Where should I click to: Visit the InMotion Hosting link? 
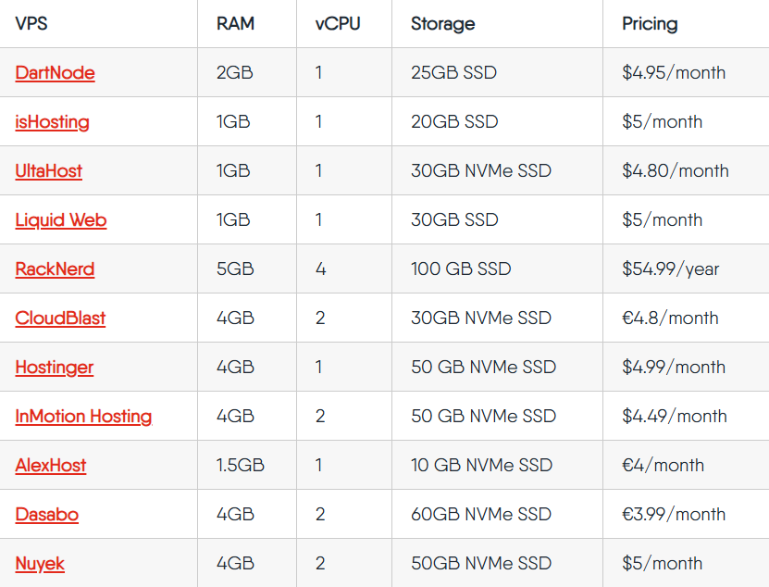(83, 417)
